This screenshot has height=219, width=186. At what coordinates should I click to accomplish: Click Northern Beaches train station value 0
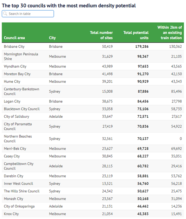point(181,138)
